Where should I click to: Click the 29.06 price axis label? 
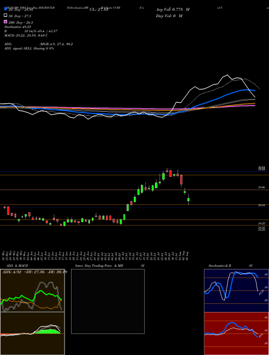261,188
